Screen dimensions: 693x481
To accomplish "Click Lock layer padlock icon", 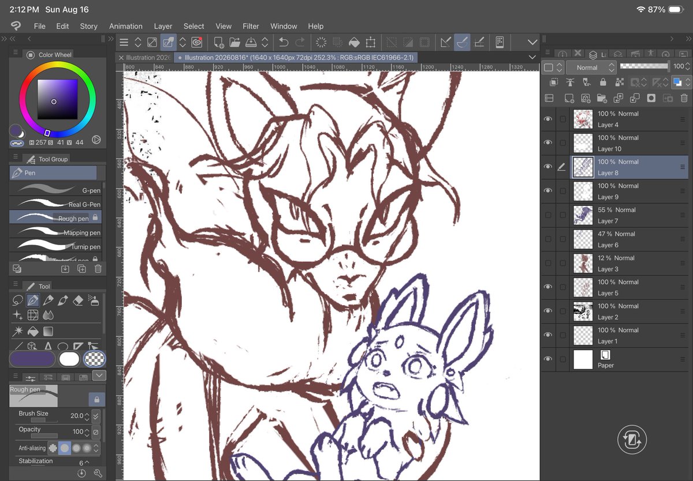I will (603, 82).
